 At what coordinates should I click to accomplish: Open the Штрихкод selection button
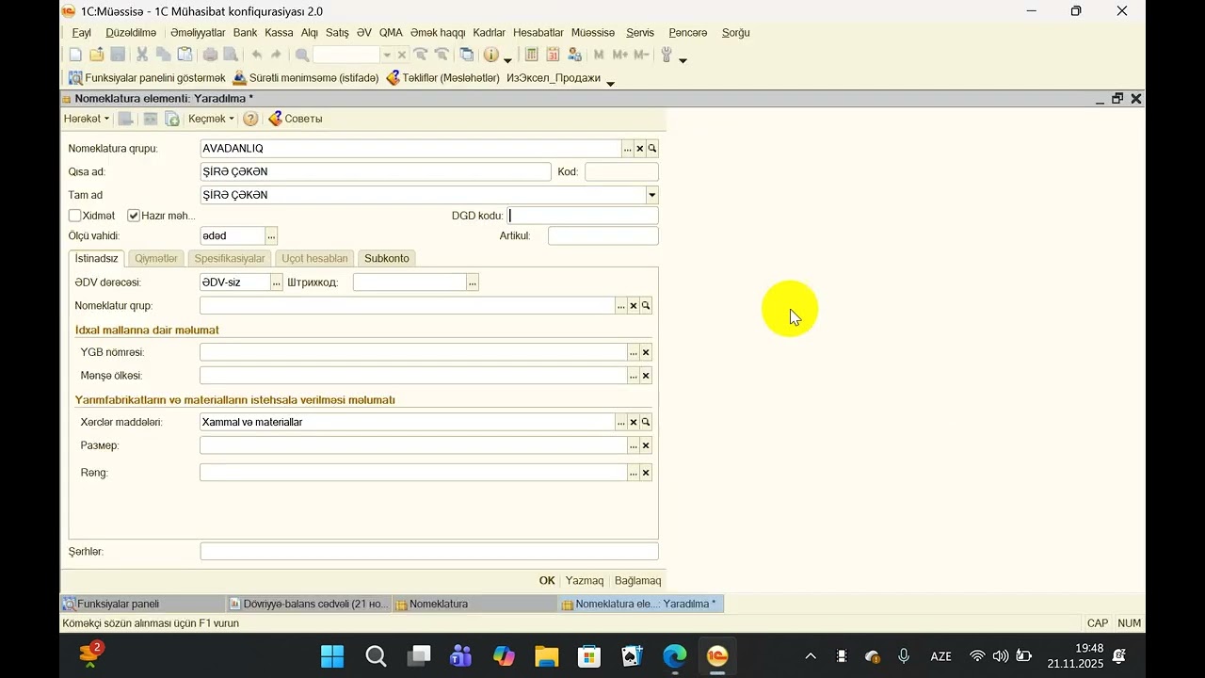pos(473,282)
